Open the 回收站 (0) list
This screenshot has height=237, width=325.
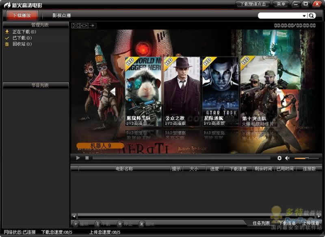coord(22,44)
